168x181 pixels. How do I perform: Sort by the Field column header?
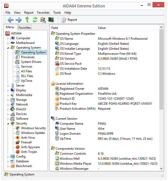click(73, 28)
